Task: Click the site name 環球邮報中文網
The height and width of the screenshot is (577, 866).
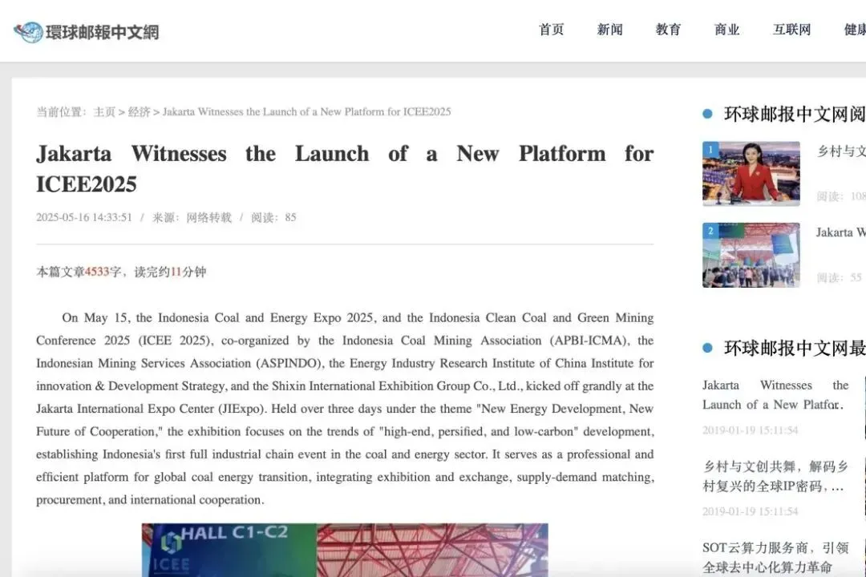Action: click(102, 33)
